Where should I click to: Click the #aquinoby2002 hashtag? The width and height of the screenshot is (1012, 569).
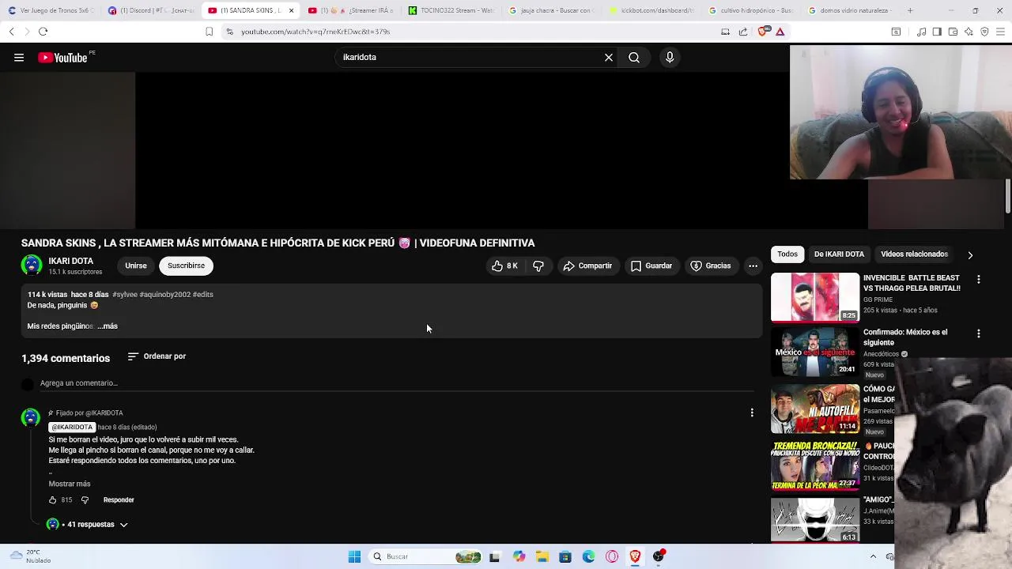pyautogui.click(x=165, y=295)
